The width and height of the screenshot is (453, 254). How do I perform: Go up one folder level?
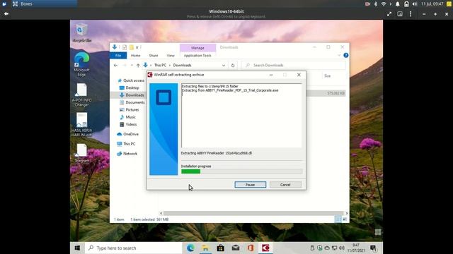coord(138,66)
